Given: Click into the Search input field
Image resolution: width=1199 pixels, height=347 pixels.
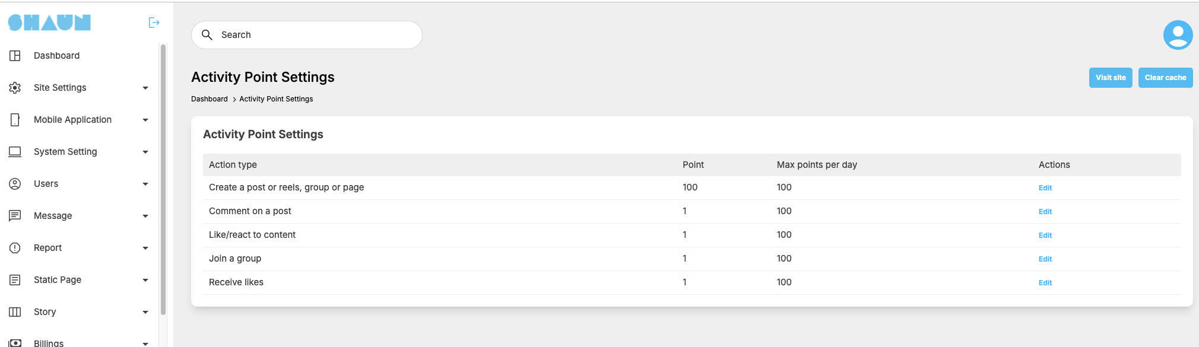Looking at the screenshot, I should coord(307,35).
